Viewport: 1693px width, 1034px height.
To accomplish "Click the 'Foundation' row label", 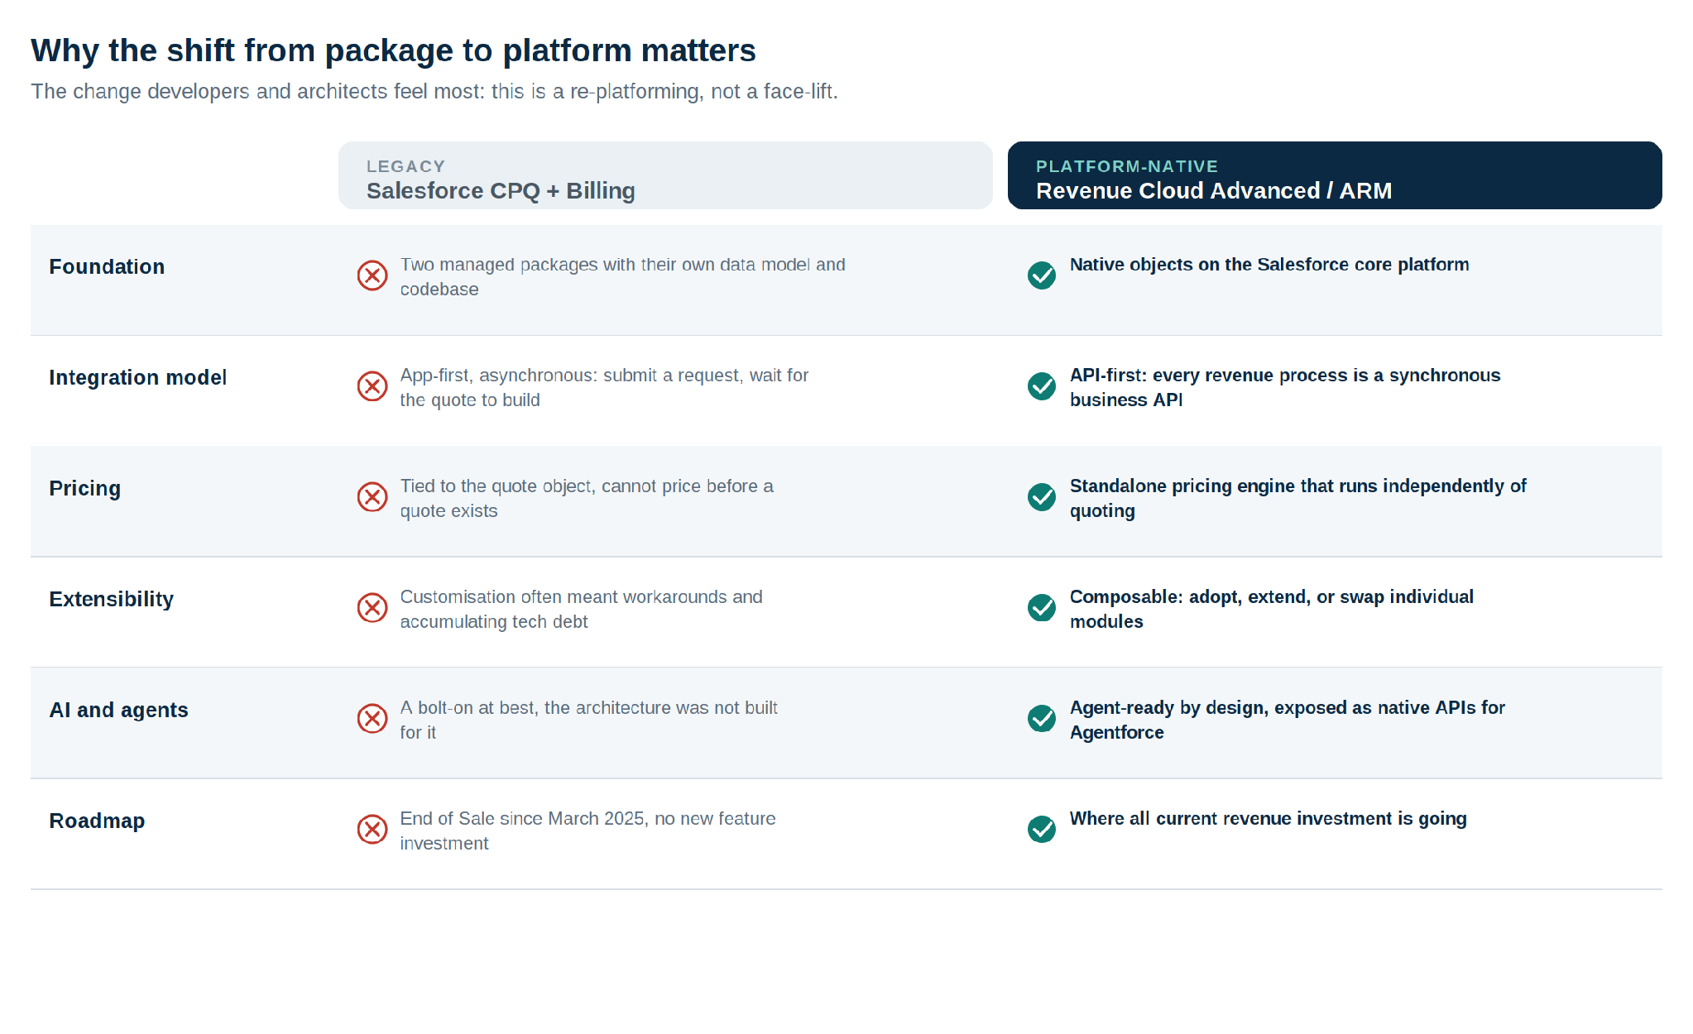I will pos(107,267).
